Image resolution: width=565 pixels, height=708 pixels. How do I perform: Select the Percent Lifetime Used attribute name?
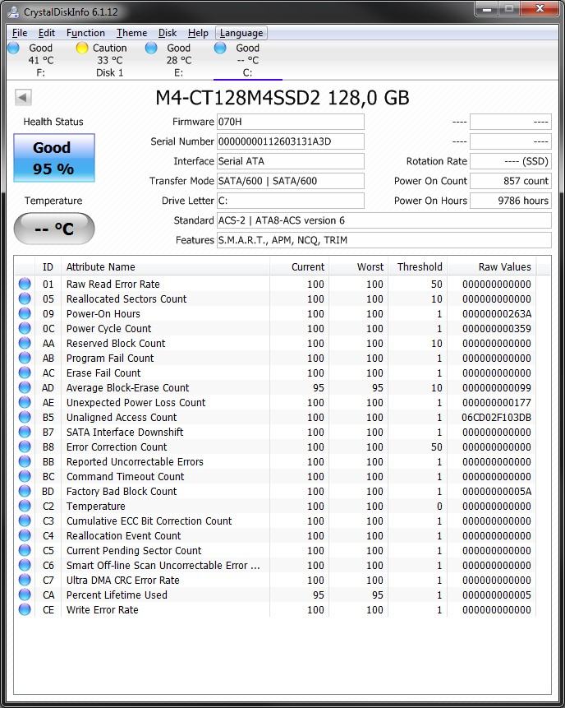click(117, 595)
